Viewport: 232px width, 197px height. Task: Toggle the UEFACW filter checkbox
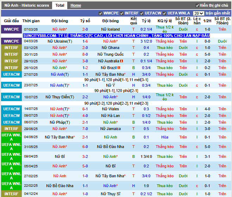click(x=142, y=13)
